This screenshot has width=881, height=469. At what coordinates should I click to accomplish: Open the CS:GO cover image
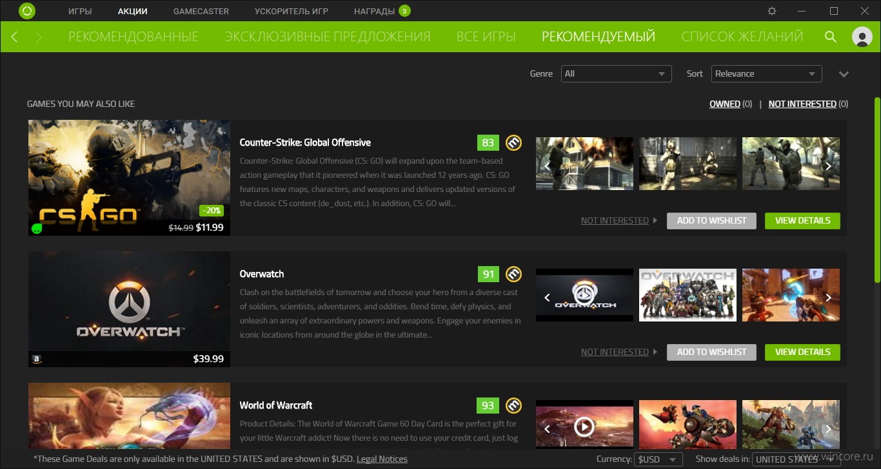pyautogui.click(x=129, y=178)
